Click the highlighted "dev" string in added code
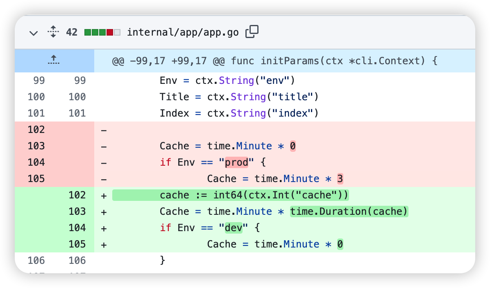 233,228
